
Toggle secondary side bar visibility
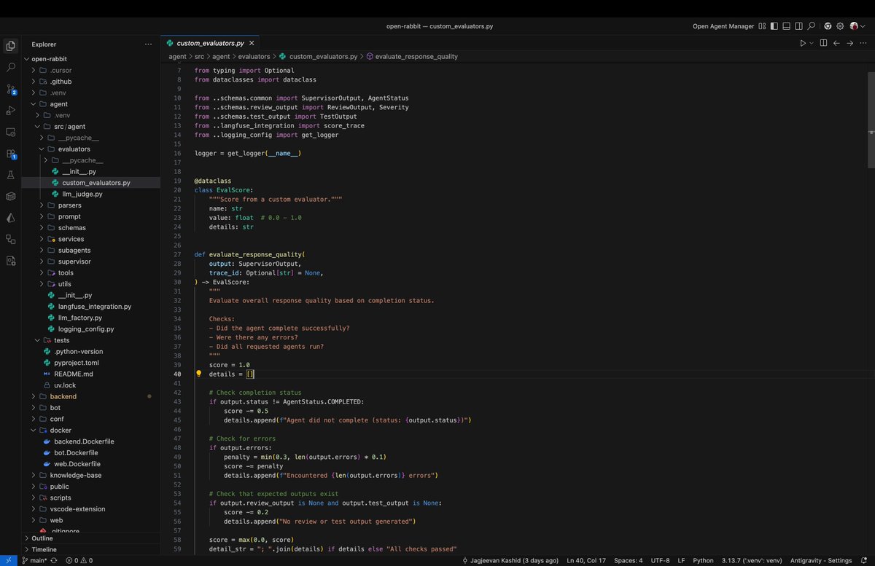pos(799,26)
